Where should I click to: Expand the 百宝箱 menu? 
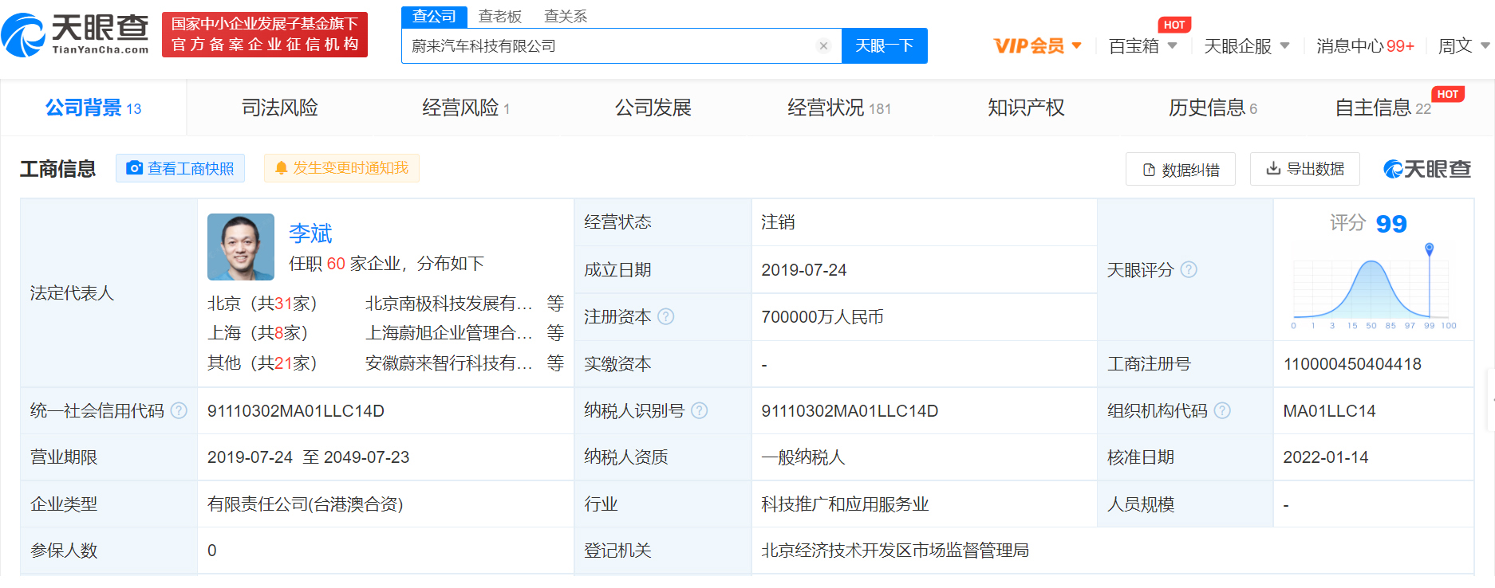(1142, 46)
